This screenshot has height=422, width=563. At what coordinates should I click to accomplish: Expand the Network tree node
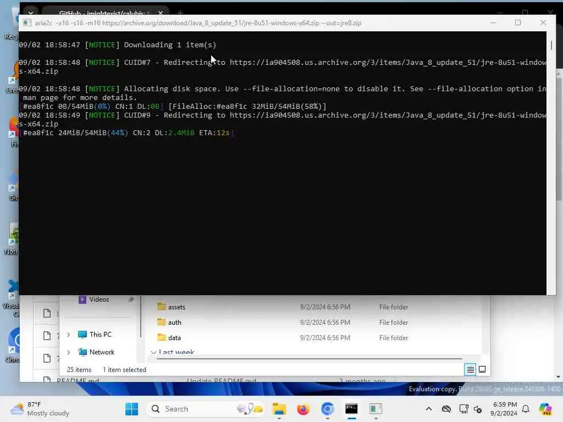(x=69, y=352)
